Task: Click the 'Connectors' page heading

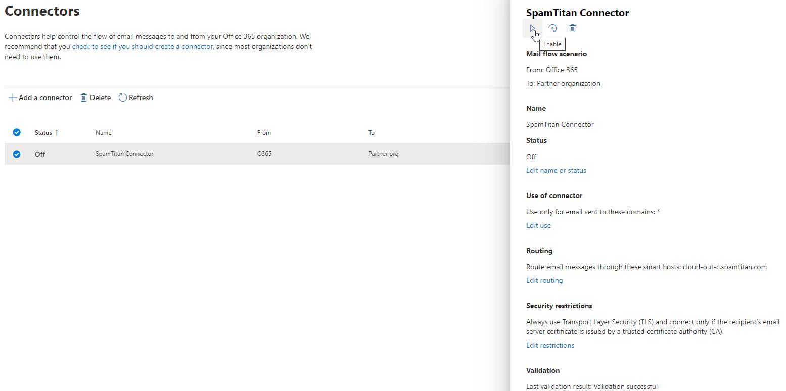Action: 42,11
